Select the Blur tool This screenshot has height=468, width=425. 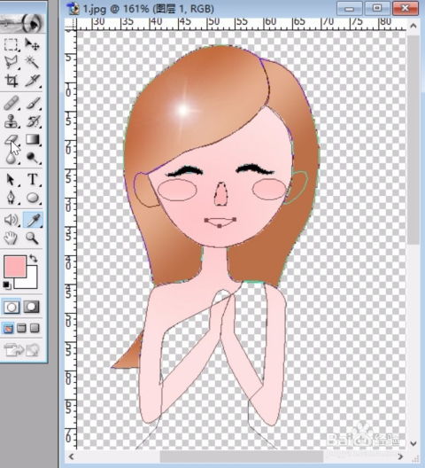point(11,157)
